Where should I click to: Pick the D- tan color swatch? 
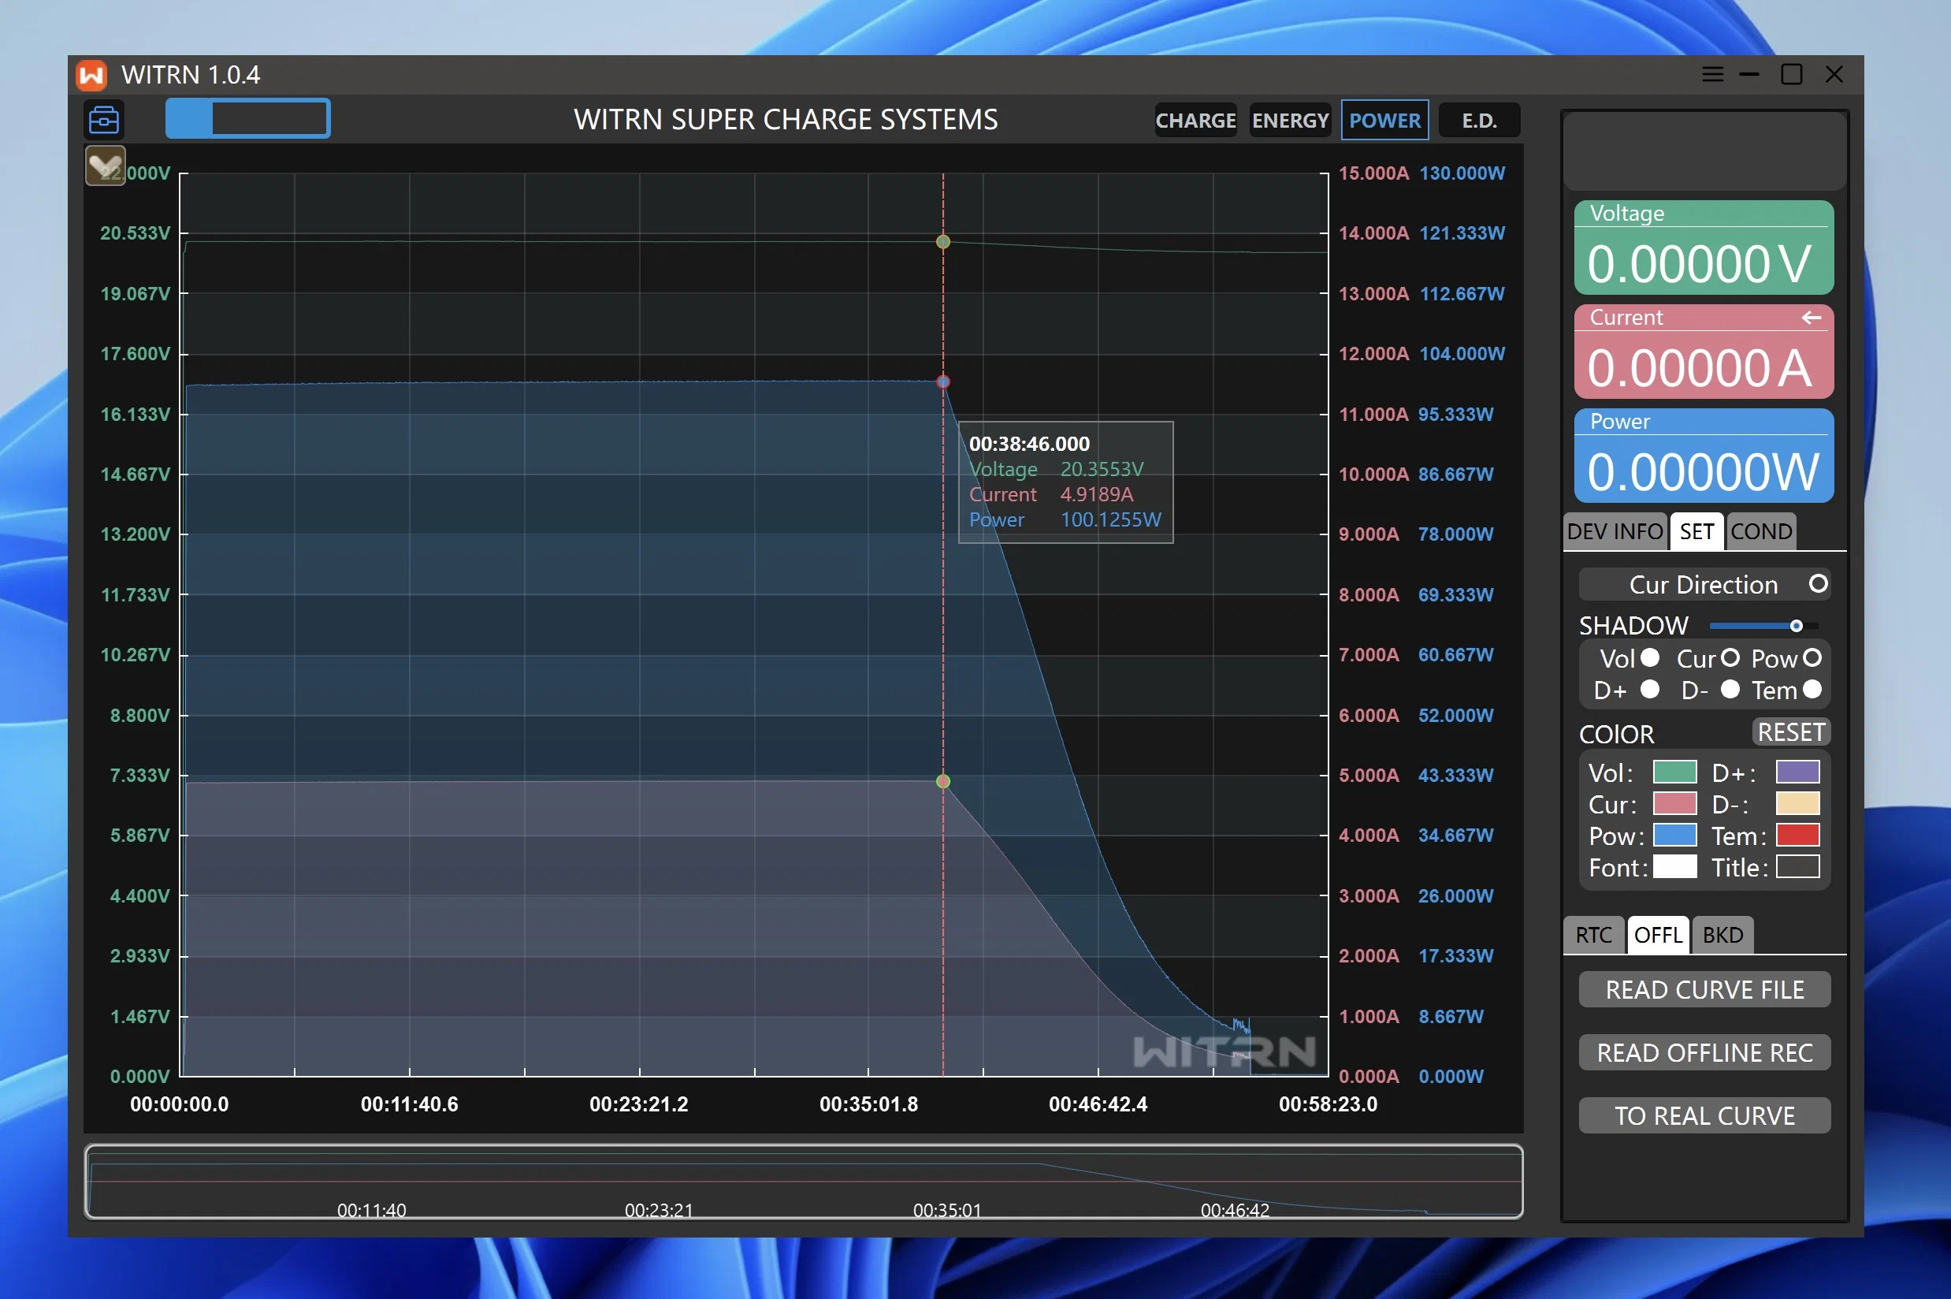(x=1797, y=803)
